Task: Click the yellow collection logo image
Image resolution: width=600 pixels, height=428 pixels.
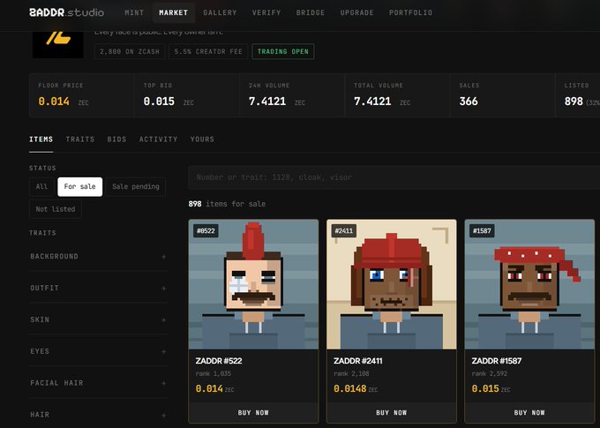Action: [x=57, y=45]
